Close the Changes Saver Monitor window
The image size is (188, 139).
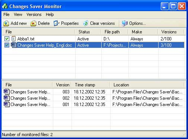click(182, 6)
